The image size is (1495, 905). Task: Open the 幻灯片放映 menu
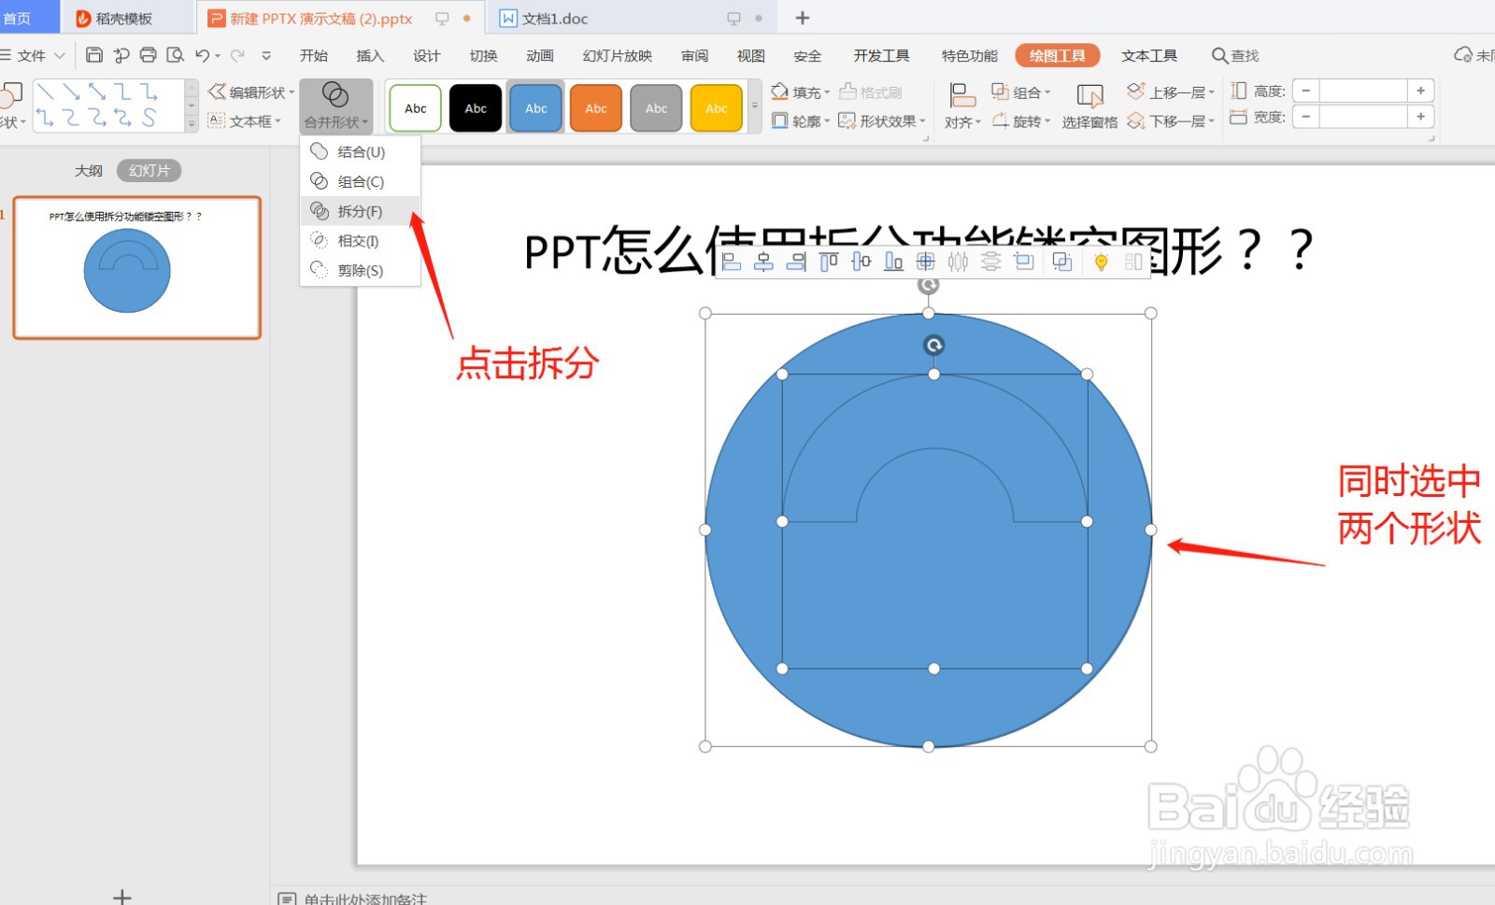(616, 55)
